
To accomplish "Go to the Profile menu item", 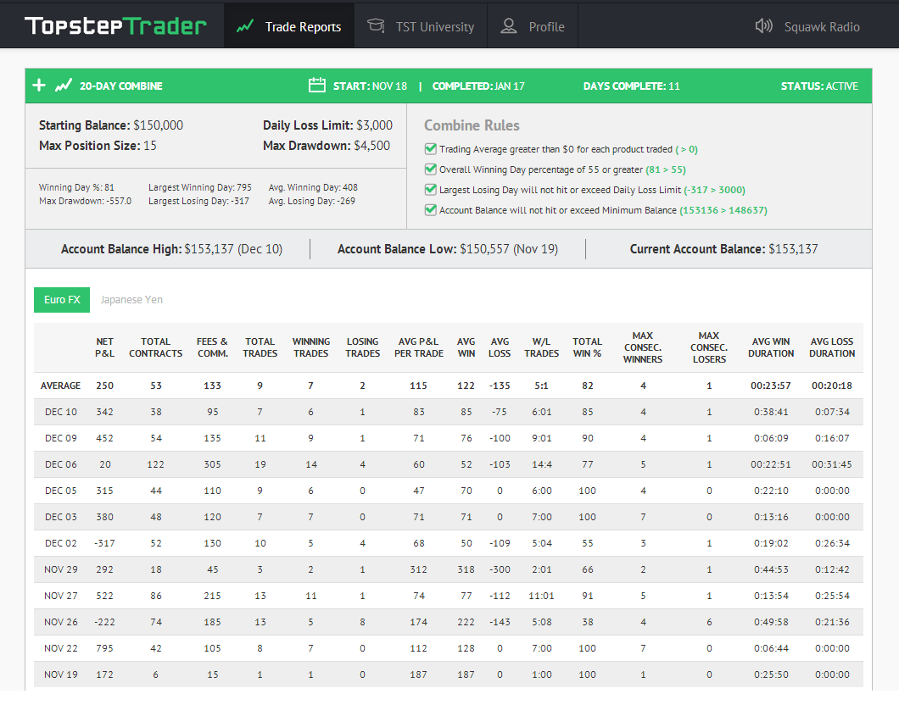I will (533, 26).
